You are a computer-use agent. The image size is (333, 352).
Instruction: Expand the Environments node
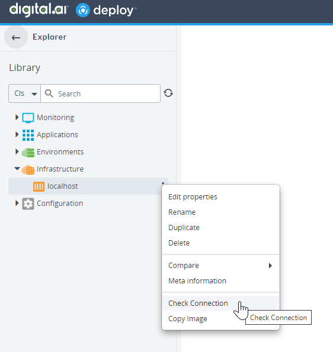click(17, 151)
